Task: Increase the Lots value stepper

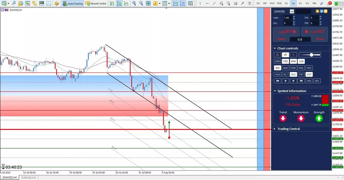Action: (x=294, y=17)
